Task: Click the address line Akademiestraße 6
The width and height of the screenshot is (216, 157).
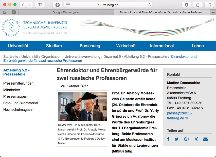Action: tap(181, 93)
